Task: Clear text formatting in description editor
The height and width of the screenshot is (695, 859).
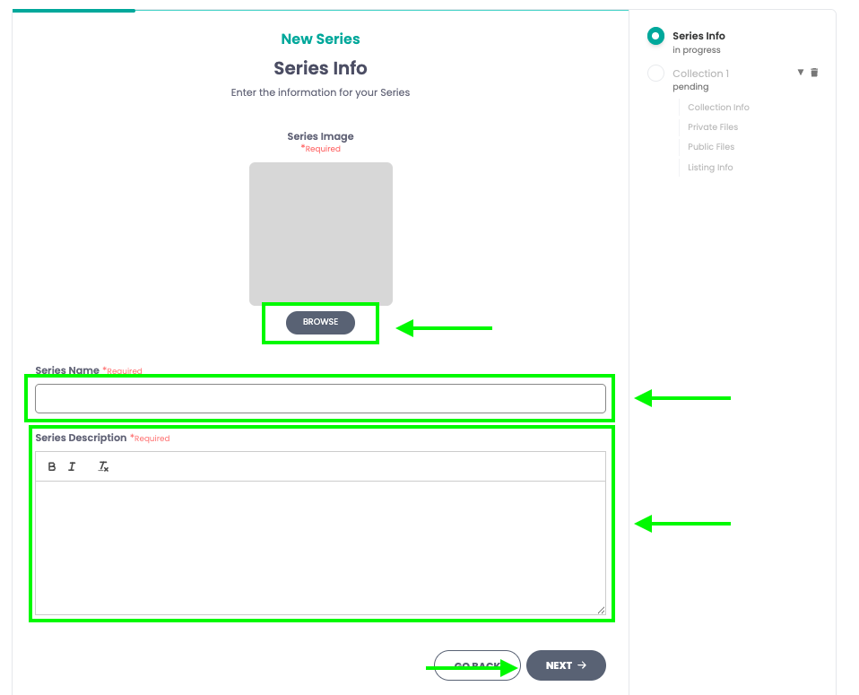Action: [x=103, y=466]
